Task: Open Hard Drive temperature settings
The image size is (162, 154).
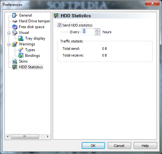Action: [x=35, y=21]
